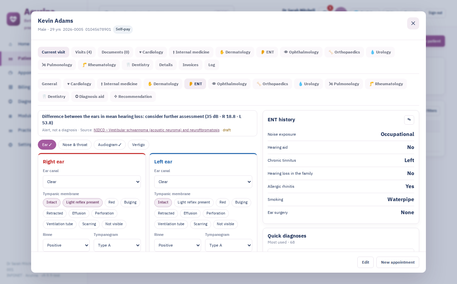Open Recommendation section
457x284 pixels.
(133, 97)
